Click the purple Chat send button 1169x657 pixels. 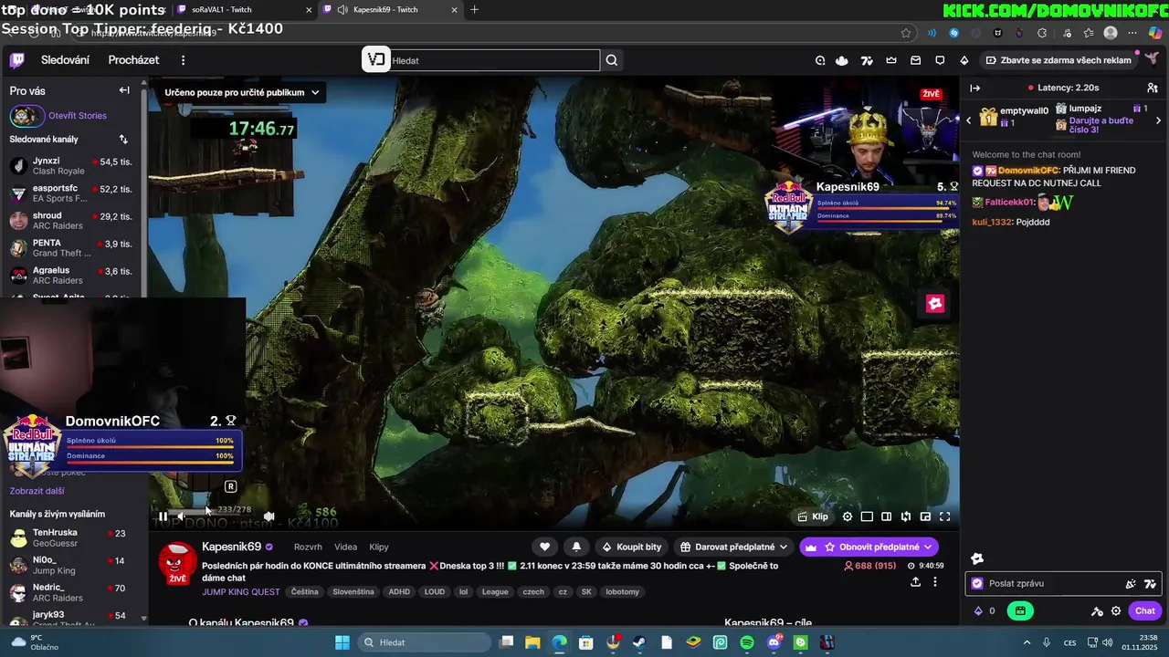pos(1144,611)
